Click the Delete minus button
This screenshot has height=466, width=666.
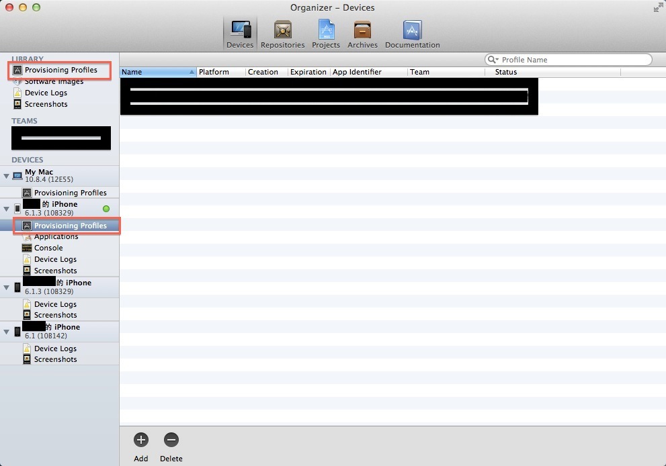(171, 440)
